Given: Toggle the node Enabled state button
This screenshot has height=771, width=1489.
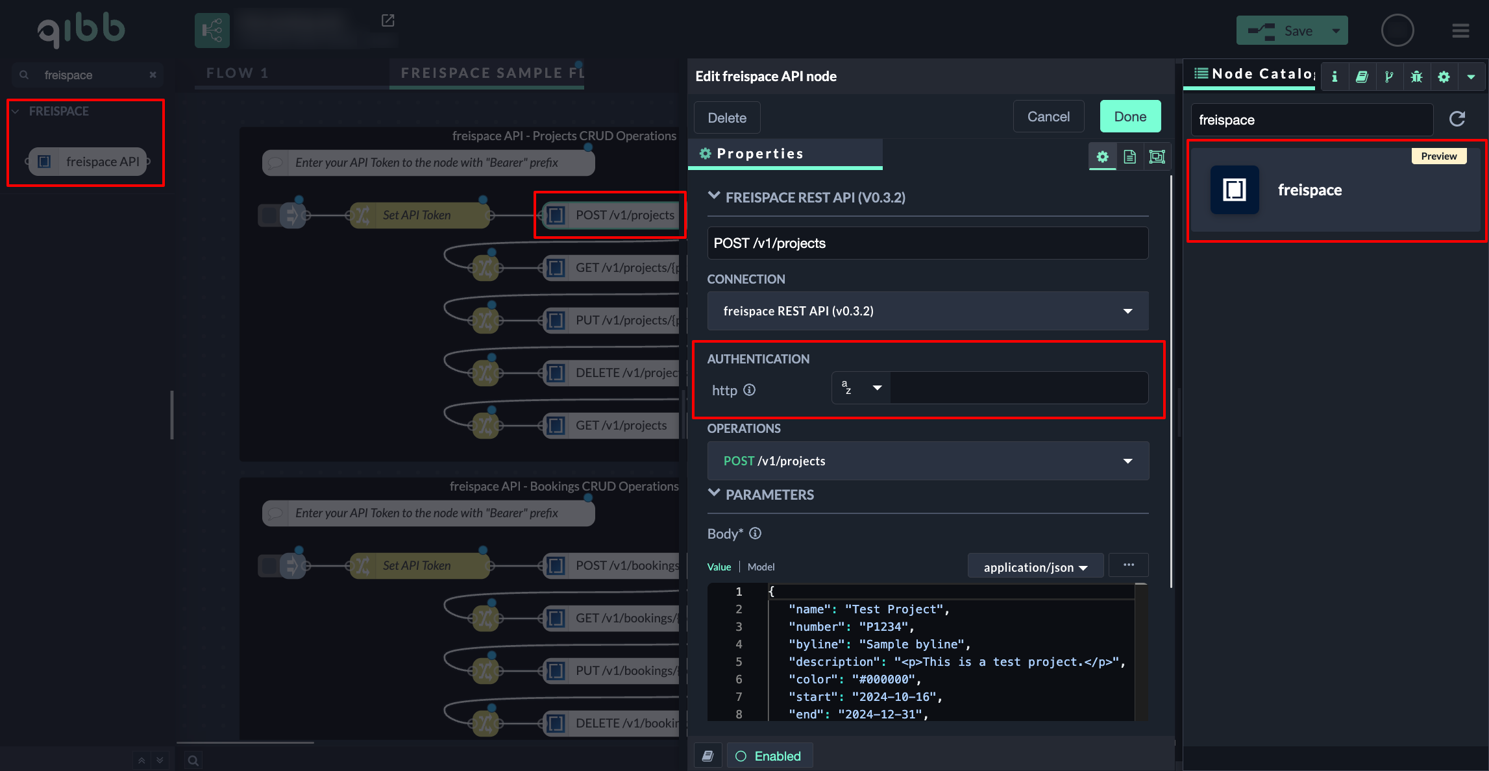Looking at the screenshot, I should tap(769, 756).
